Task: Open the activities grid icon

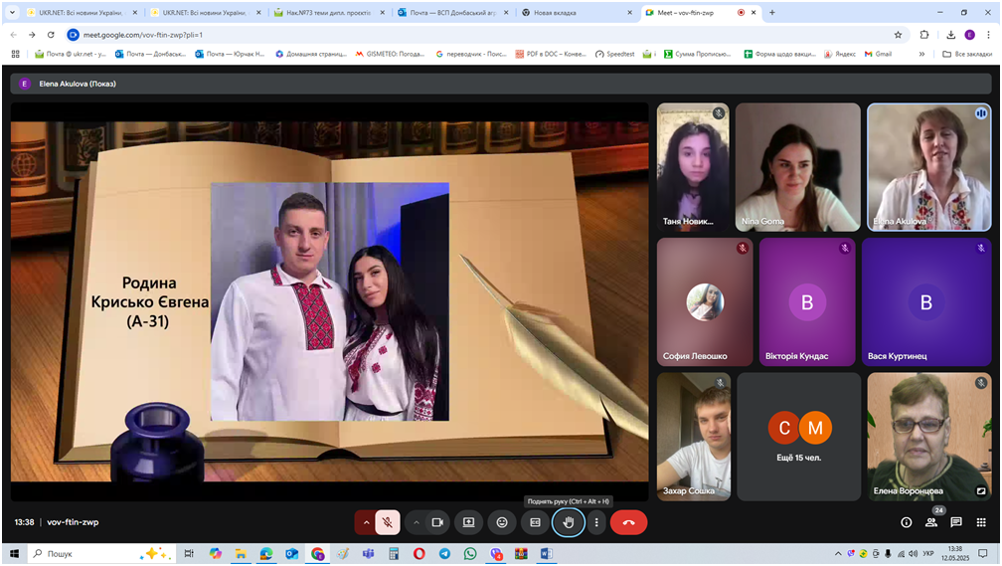Action: point(981,522)
